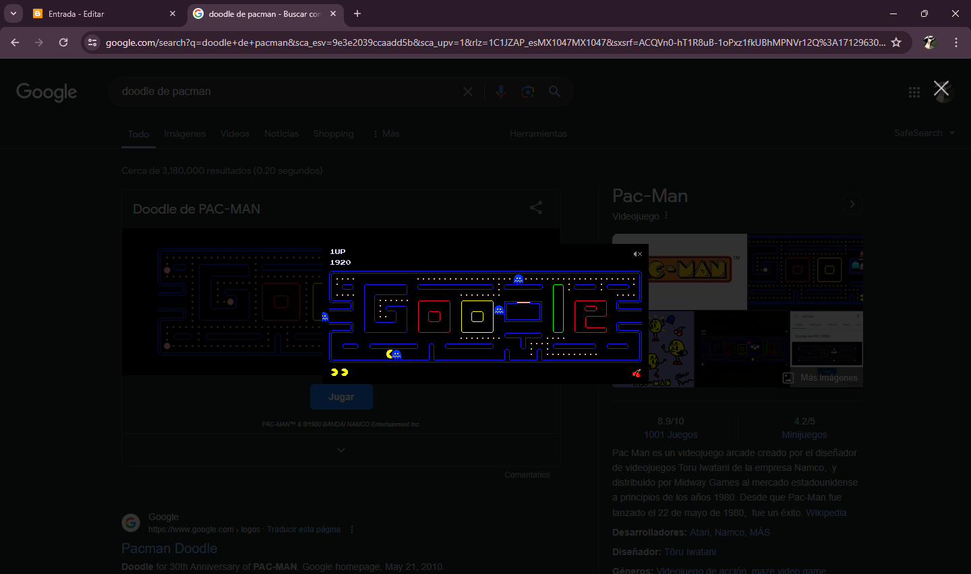Select the Todo search tab
Image resolution: width=971 pixels, height=574 pixels.
coord(138,134)
